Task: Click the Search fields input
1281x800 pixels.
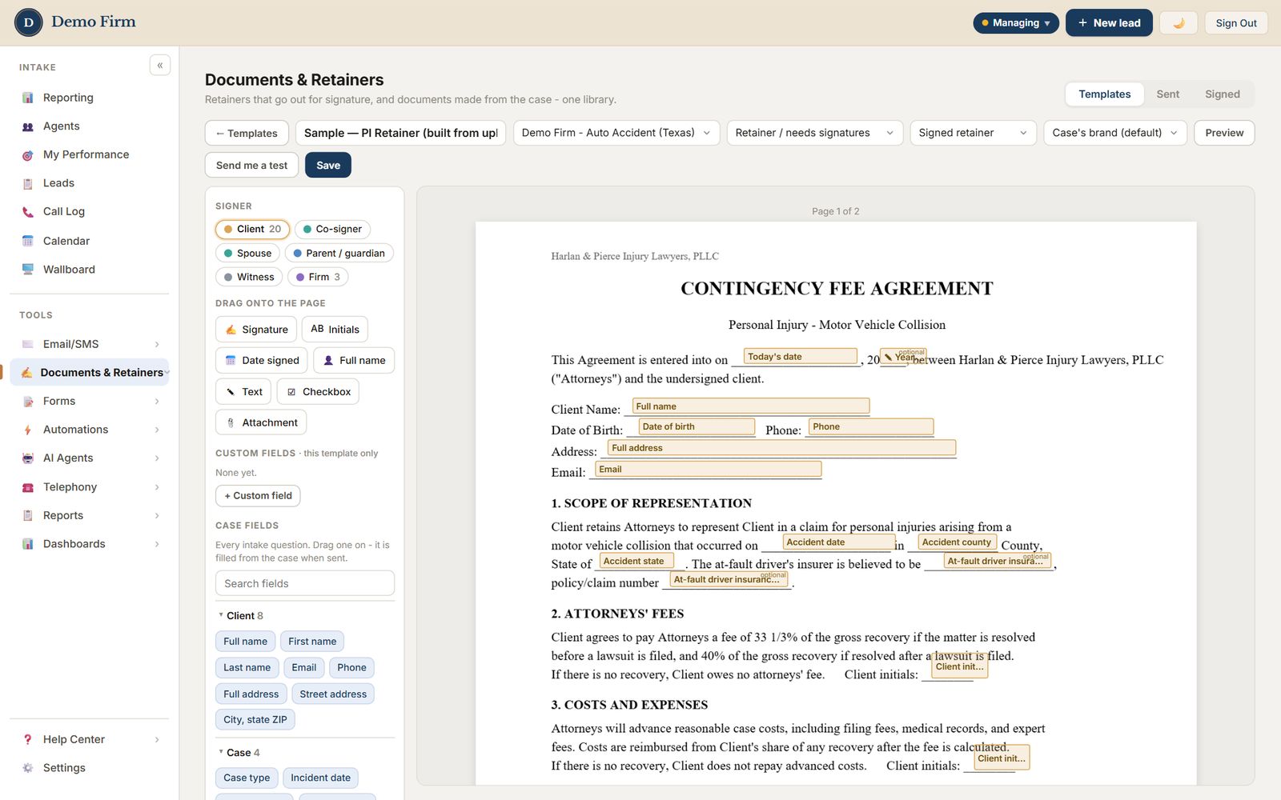Action: coord(305,583)
